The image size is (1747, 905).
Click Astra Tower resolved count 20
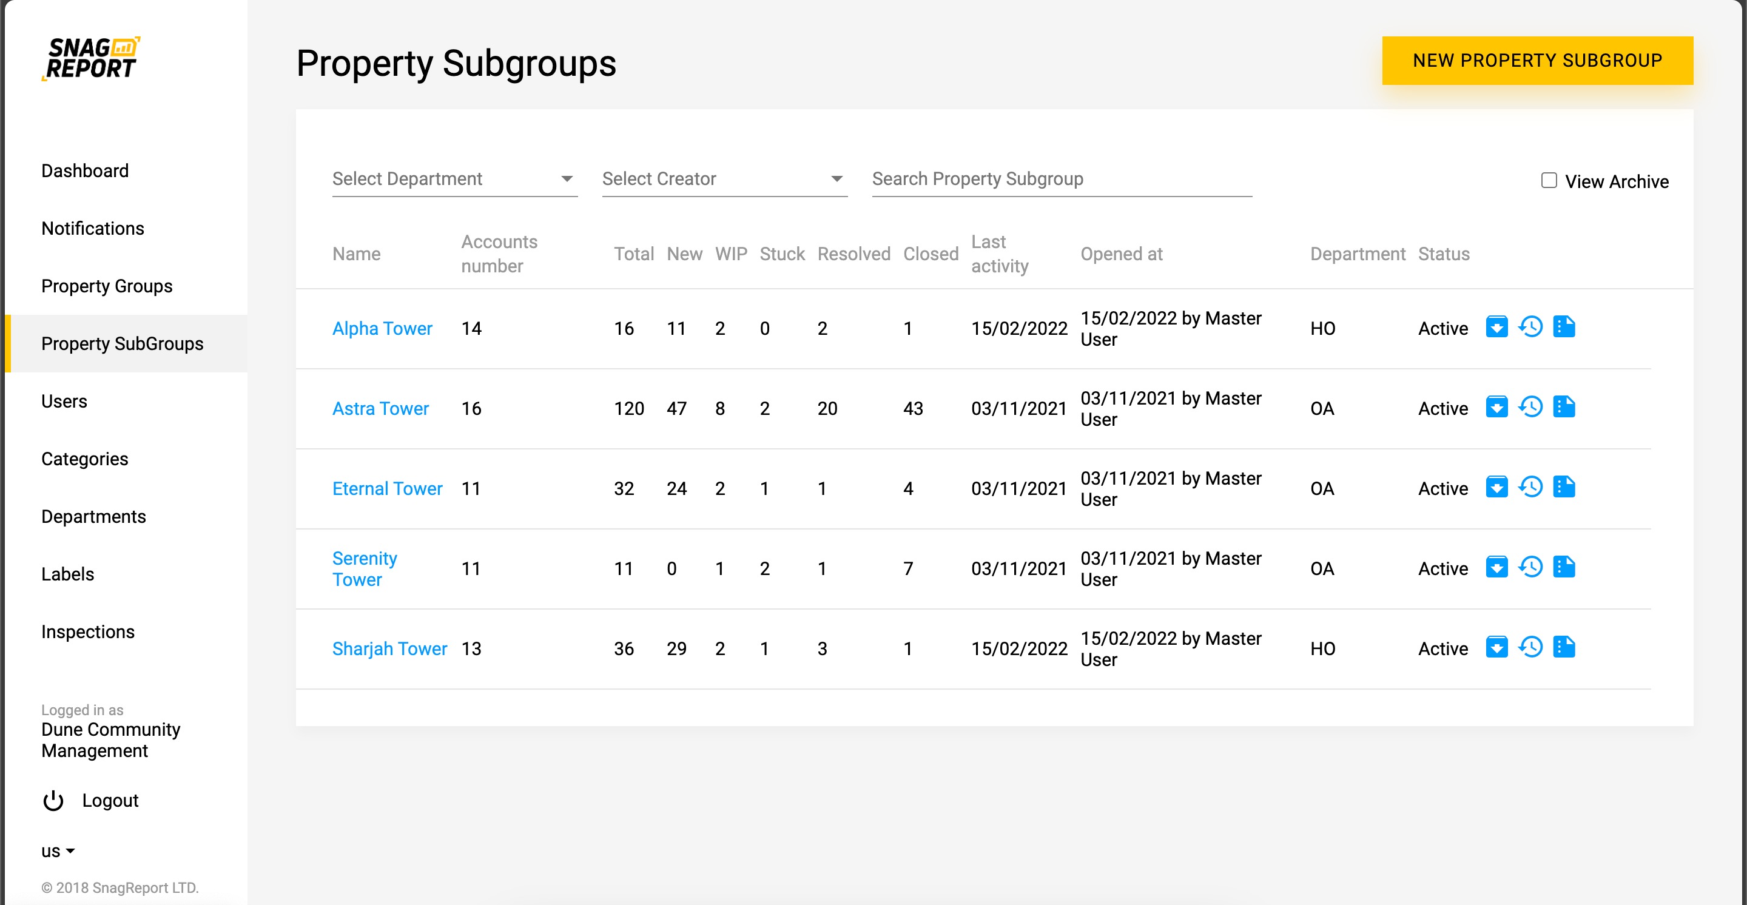click(827, 408)
